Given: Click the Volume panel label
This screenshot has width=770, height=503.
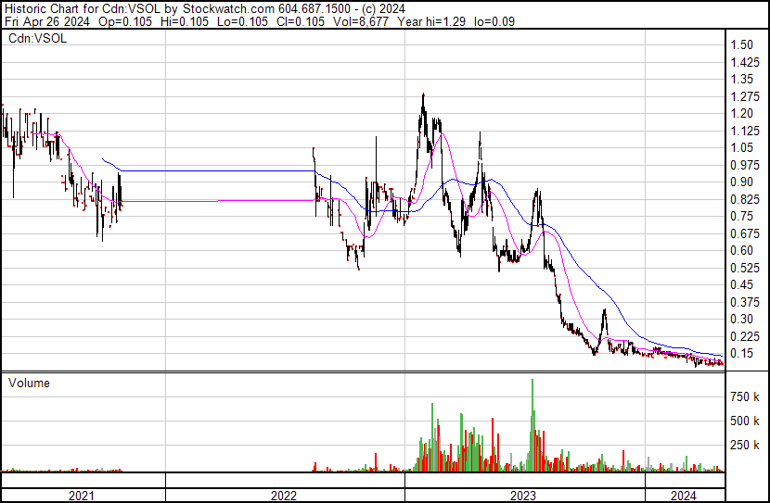Looking at the screenshot, I should [x=29, y=383].
